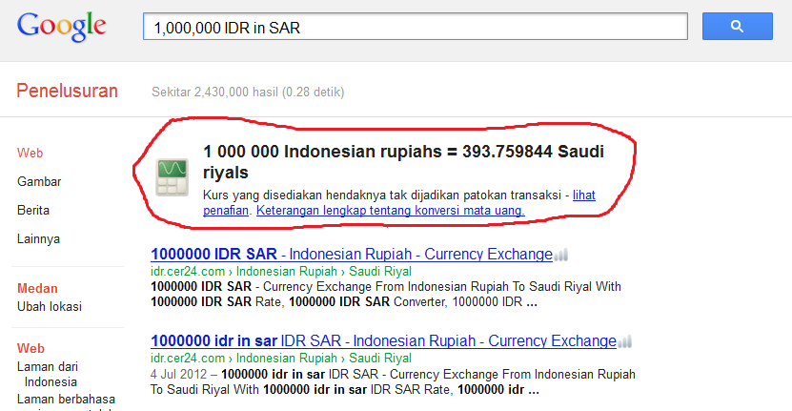Select the Web search category
792x411 pixels.
tap(30, 154)
